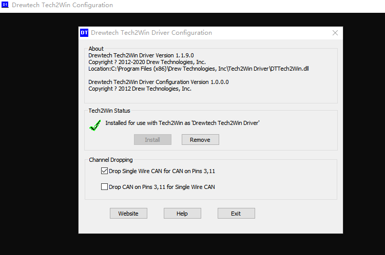Image resolution: width=385 pixels, height=255 pixels.
Task: Open Help from the dialog
Action: tap(182, 214)
